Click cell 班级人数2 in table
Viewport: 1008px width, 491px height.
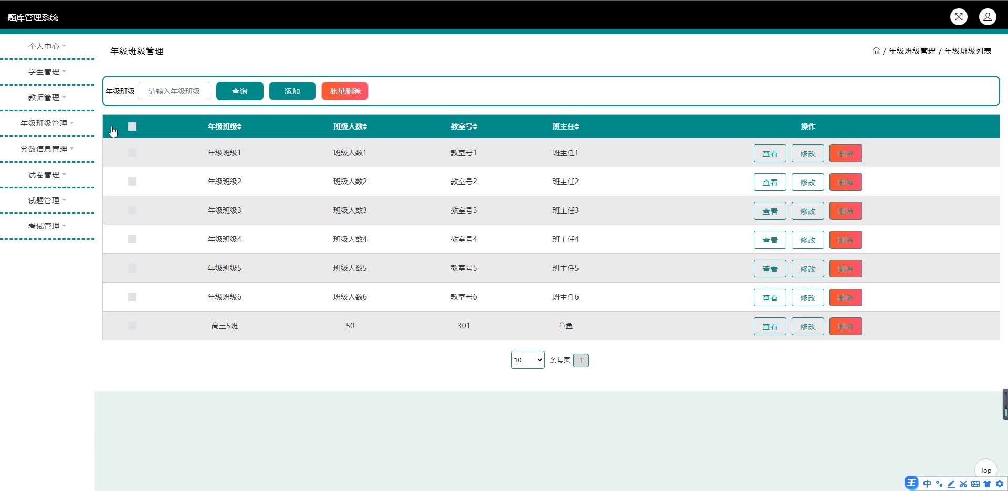[350, 182]
